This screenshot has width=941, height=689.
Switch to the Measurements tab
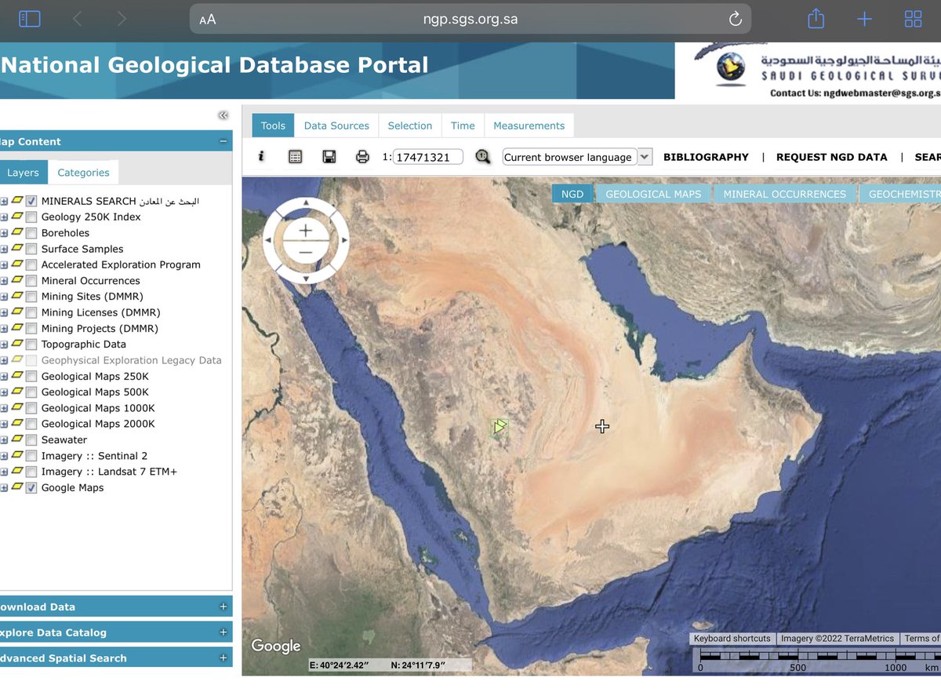tap(529, 126)
